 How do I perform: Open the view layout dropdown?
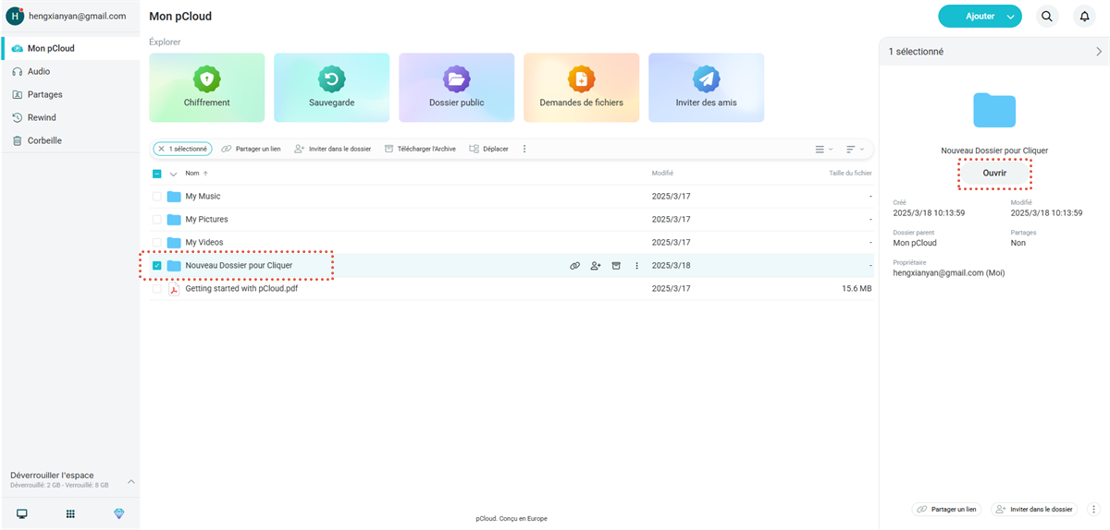pos(823,149)
